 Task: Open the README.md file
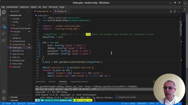18,51
